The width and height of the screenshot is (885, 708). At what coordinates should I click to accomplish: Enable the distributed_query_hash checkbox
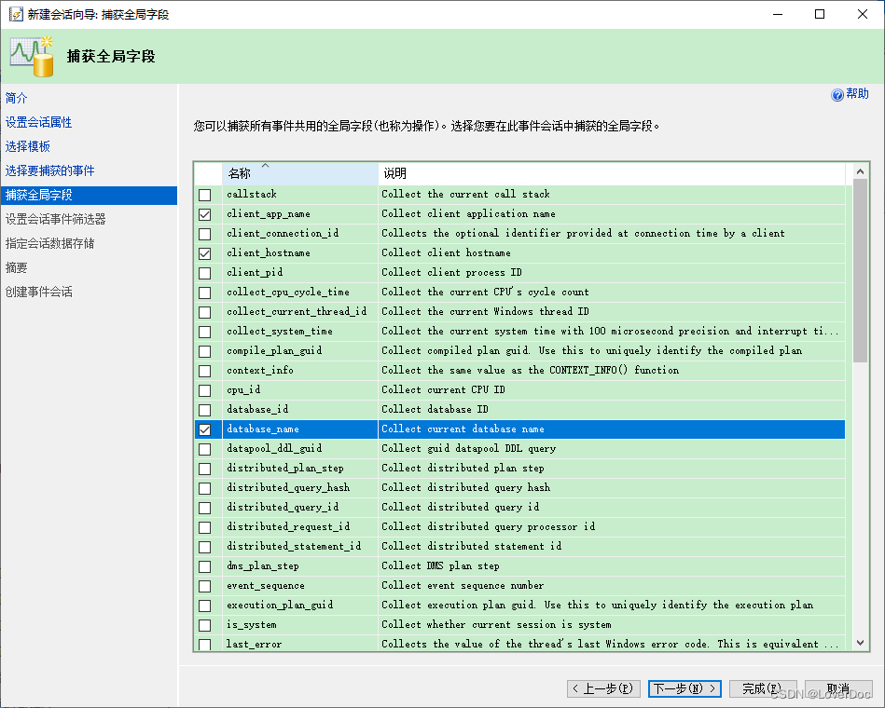coord(205,488)
